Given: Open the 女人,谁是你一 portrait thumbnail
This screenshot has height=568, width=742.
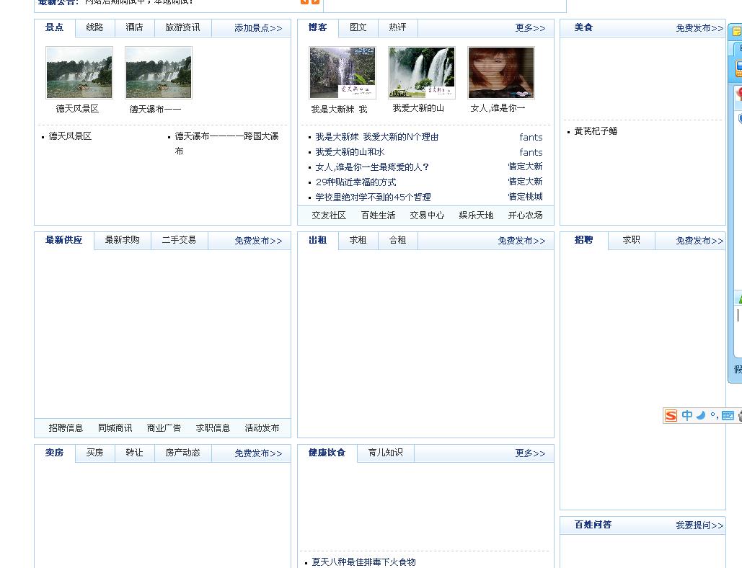Looking at the screenshot, I should 501,72.
